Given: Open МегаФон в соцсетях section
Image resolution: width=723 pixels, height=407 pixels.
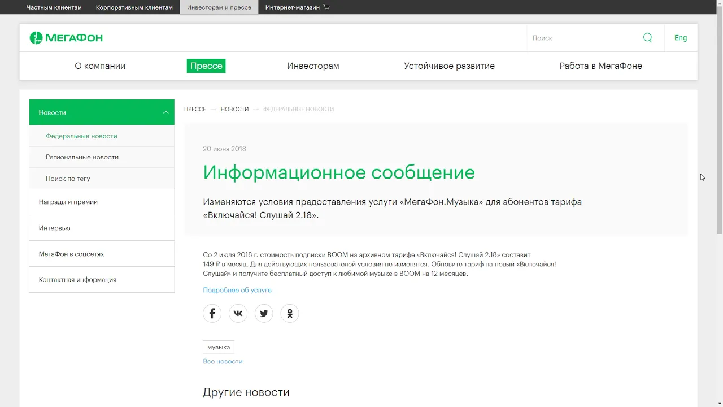Looking at the screenshot, I should (102, 254).
